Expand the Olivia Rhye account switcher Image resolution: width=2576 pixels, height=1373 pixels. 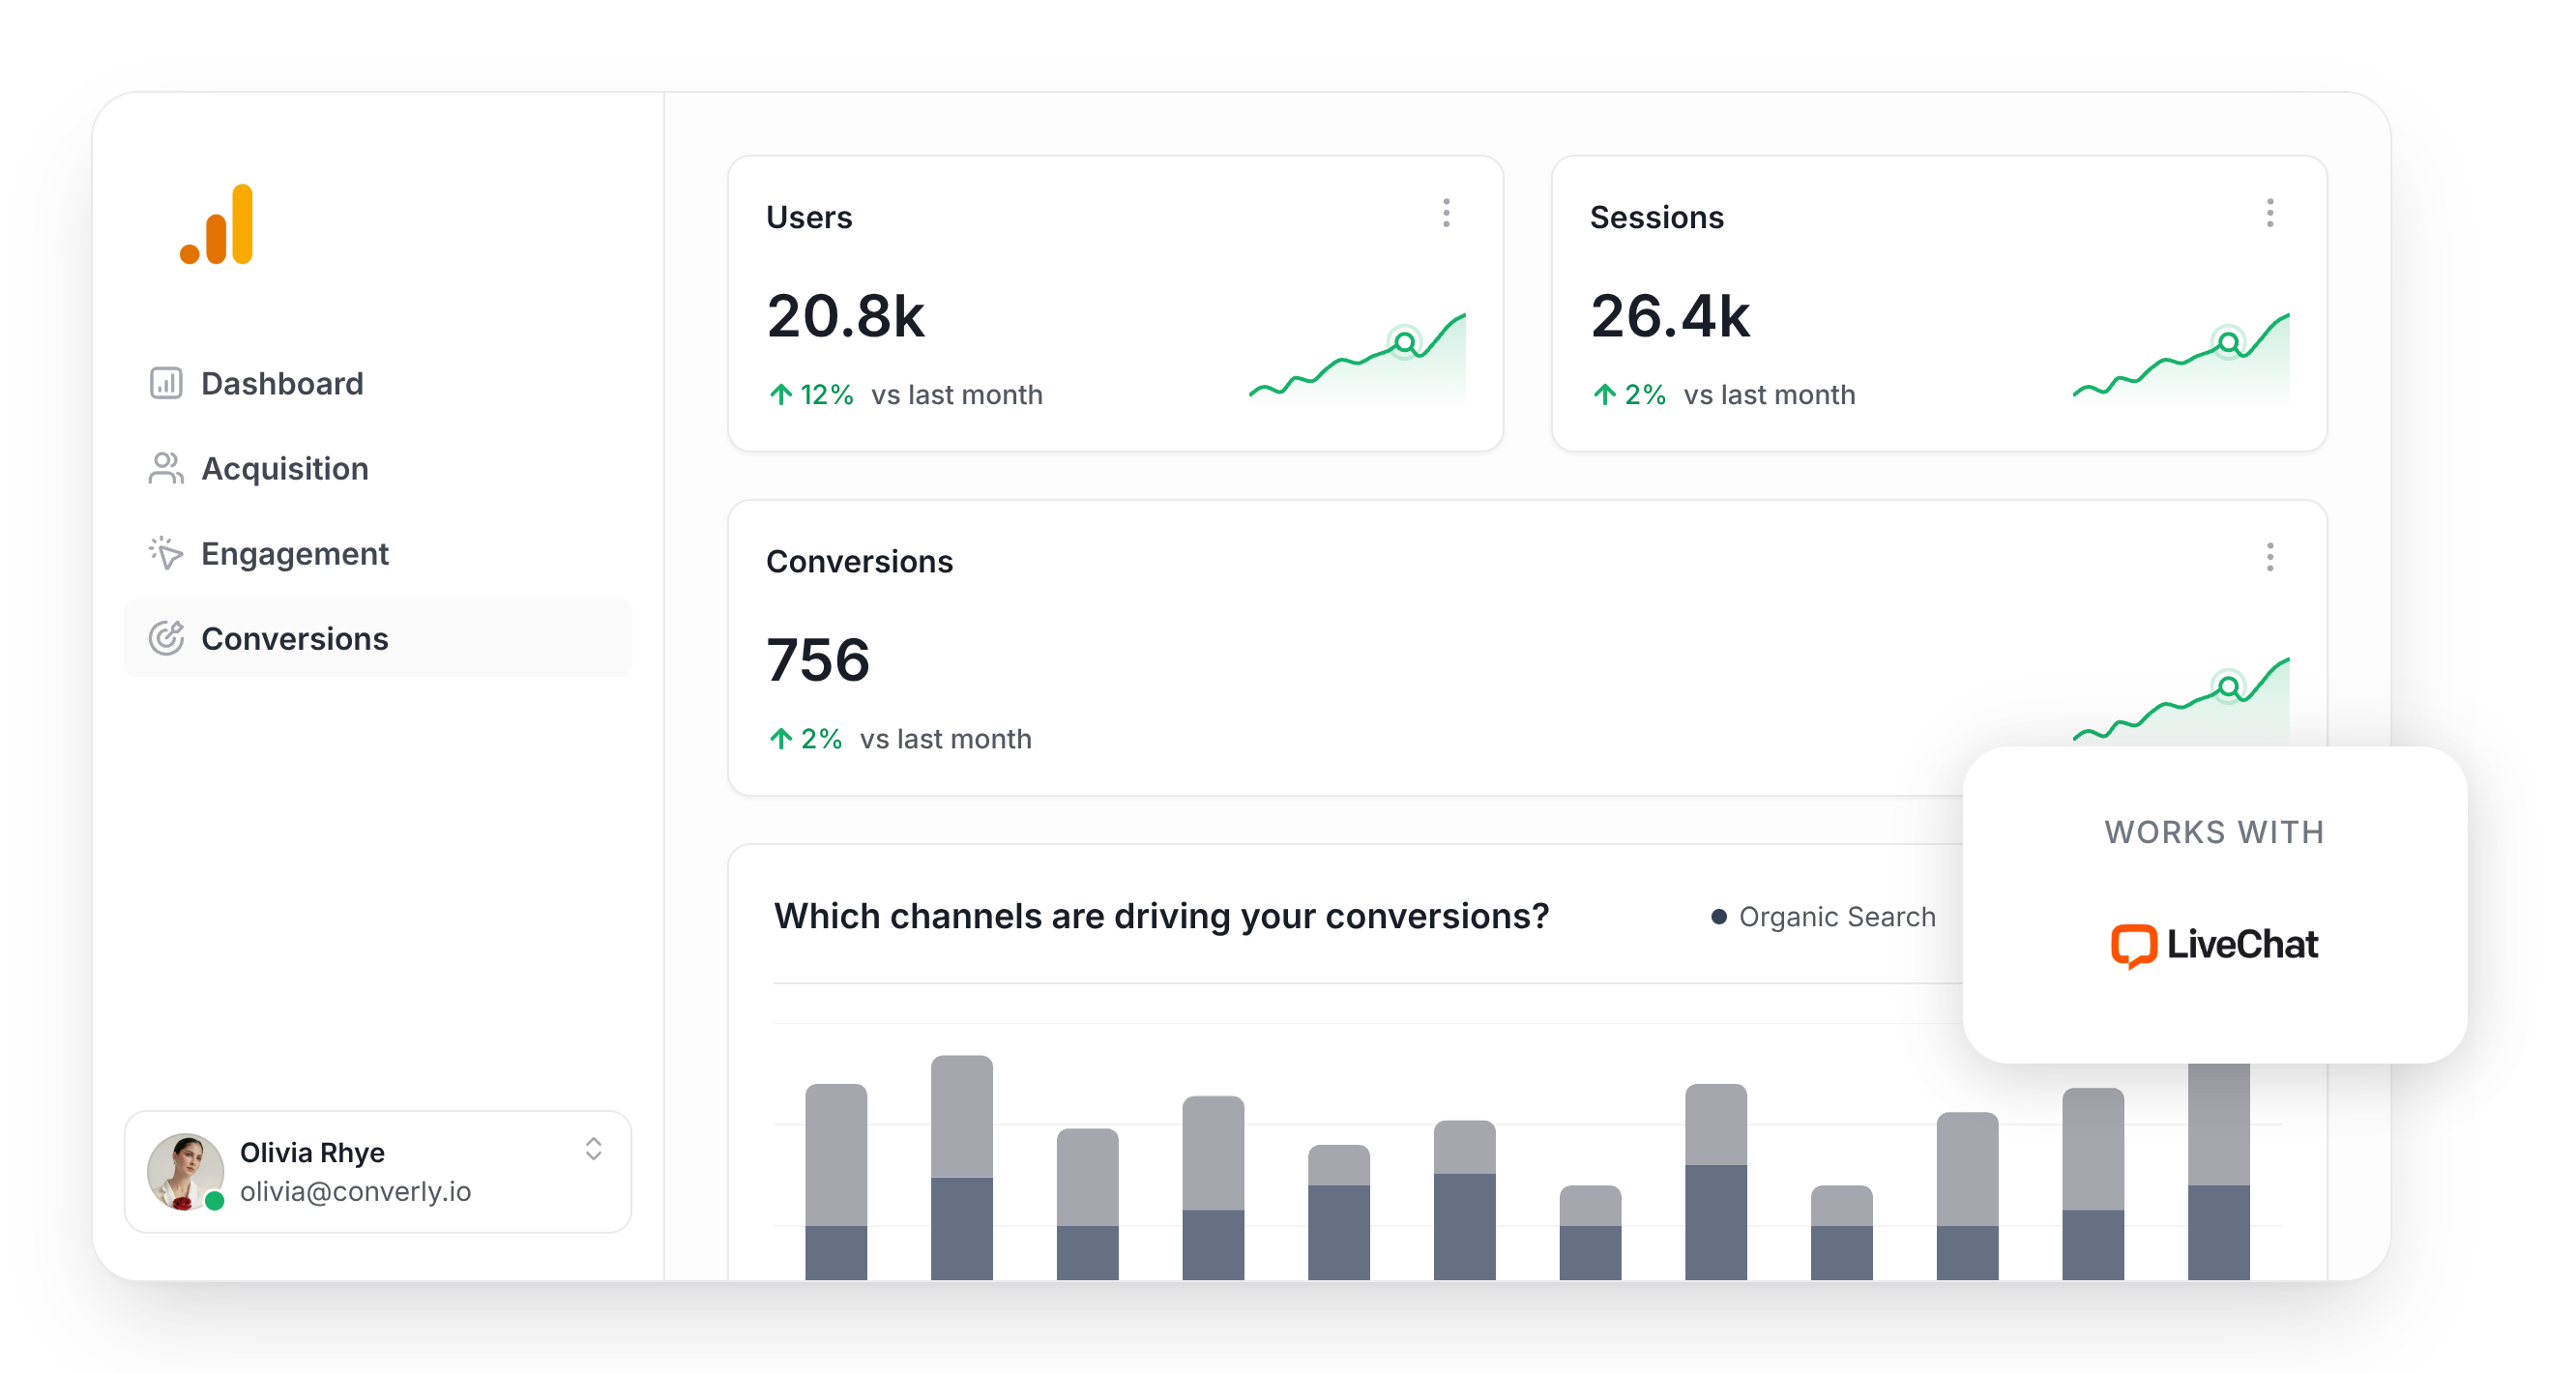[x=593, y=1149]
